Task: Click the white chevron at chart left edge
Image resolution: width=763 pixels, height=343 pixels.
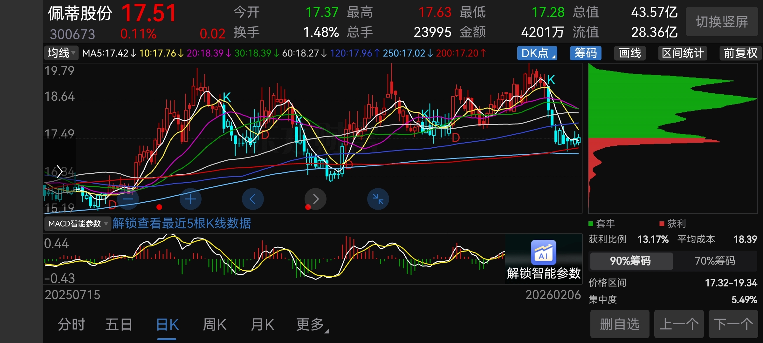Action: coord(59,172)
